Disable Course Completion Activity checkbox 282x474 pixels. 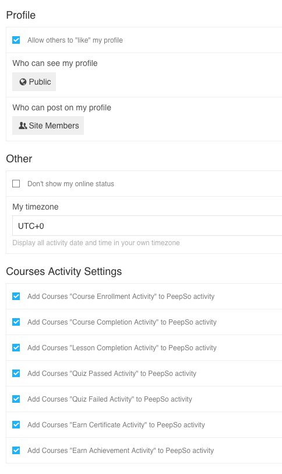coord(16,322)
